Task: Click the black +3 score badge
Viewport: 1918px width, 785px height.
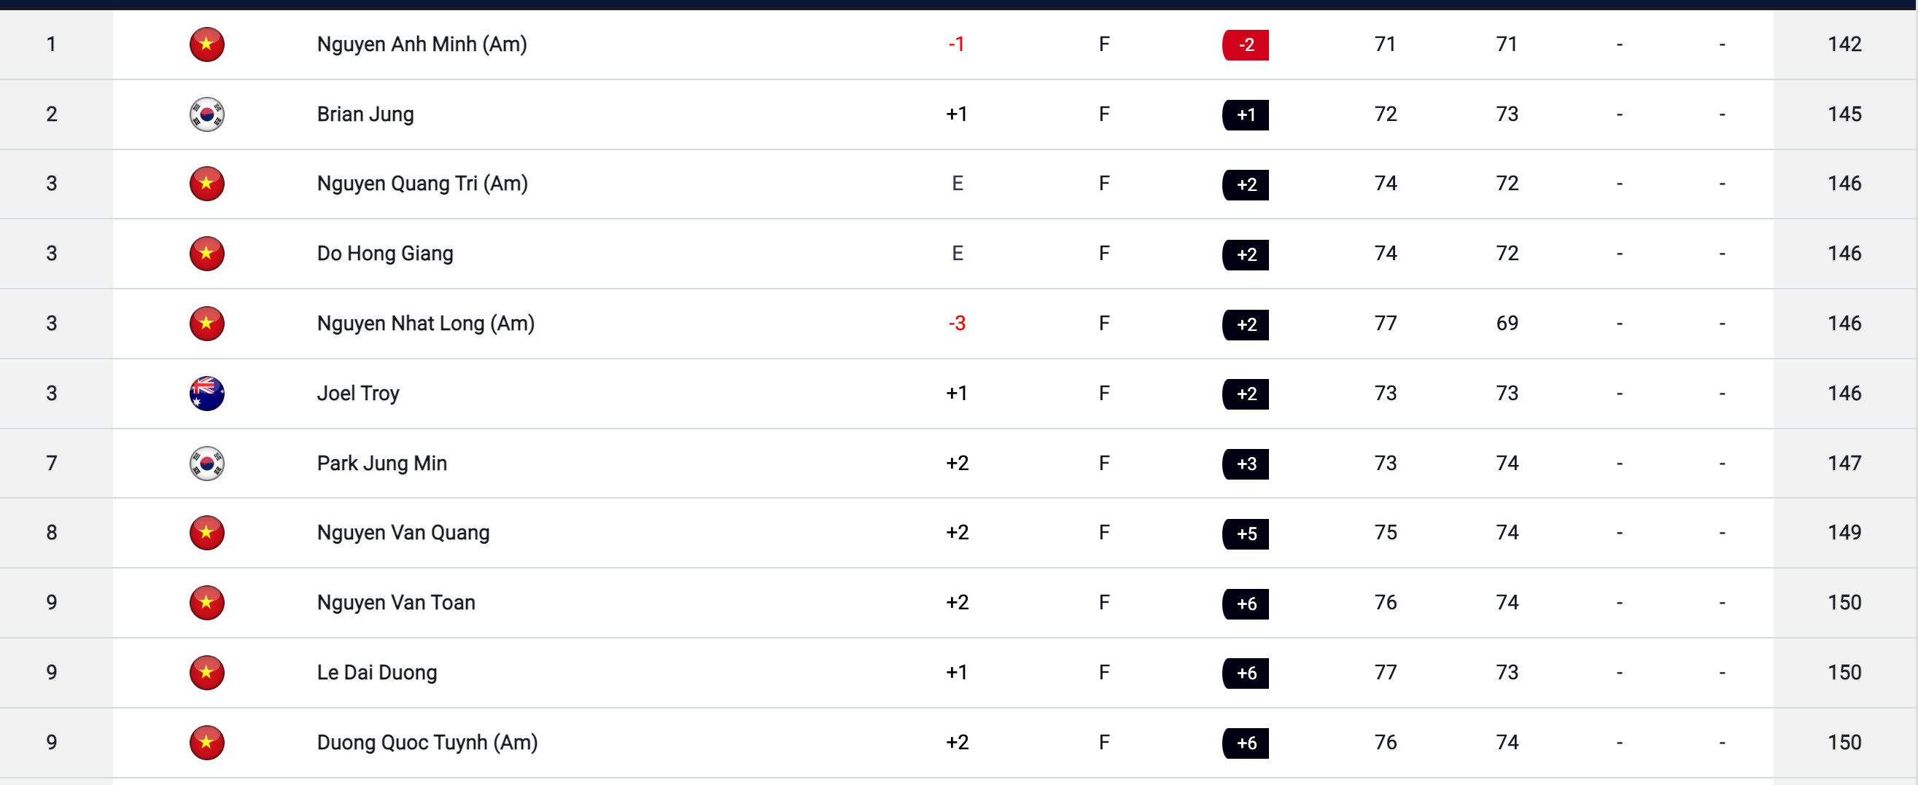Action: pos(1246,464)
